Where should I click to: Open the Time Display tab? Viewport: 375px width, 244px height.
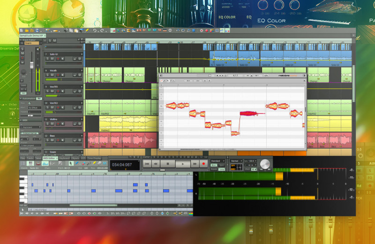click(94, 158)
